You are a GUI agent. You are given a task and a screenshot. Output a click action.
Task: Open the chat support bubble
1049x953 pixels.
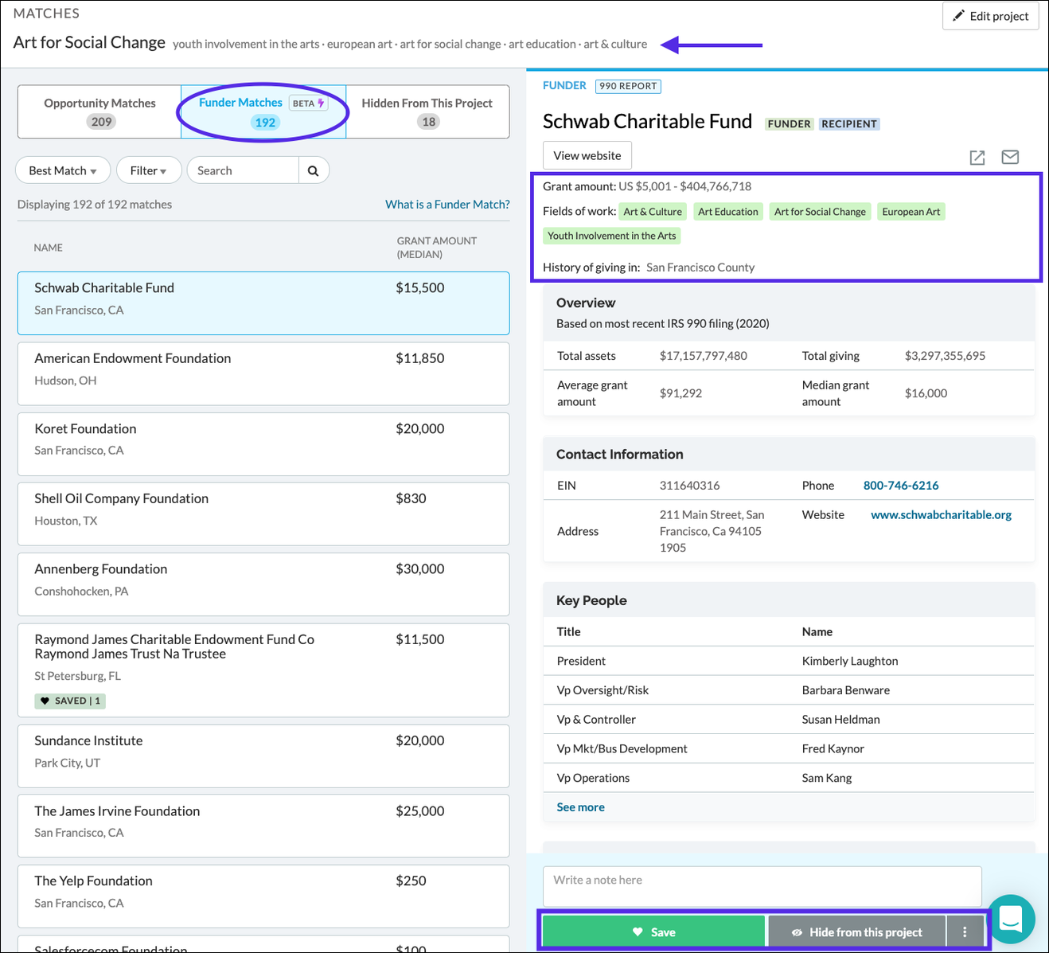[x=1011, y=920]
